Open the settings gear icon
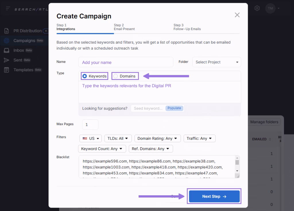Screen dimensions: 294x211 pos(257,8)
